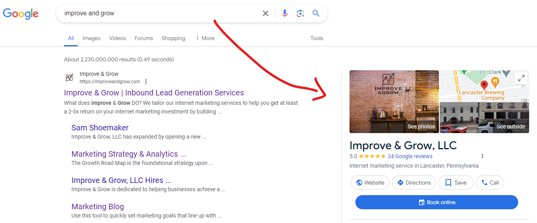Viewport: 537px width, 223px height.
Task: Click the Google logo
Action: [x=21, y=13]
